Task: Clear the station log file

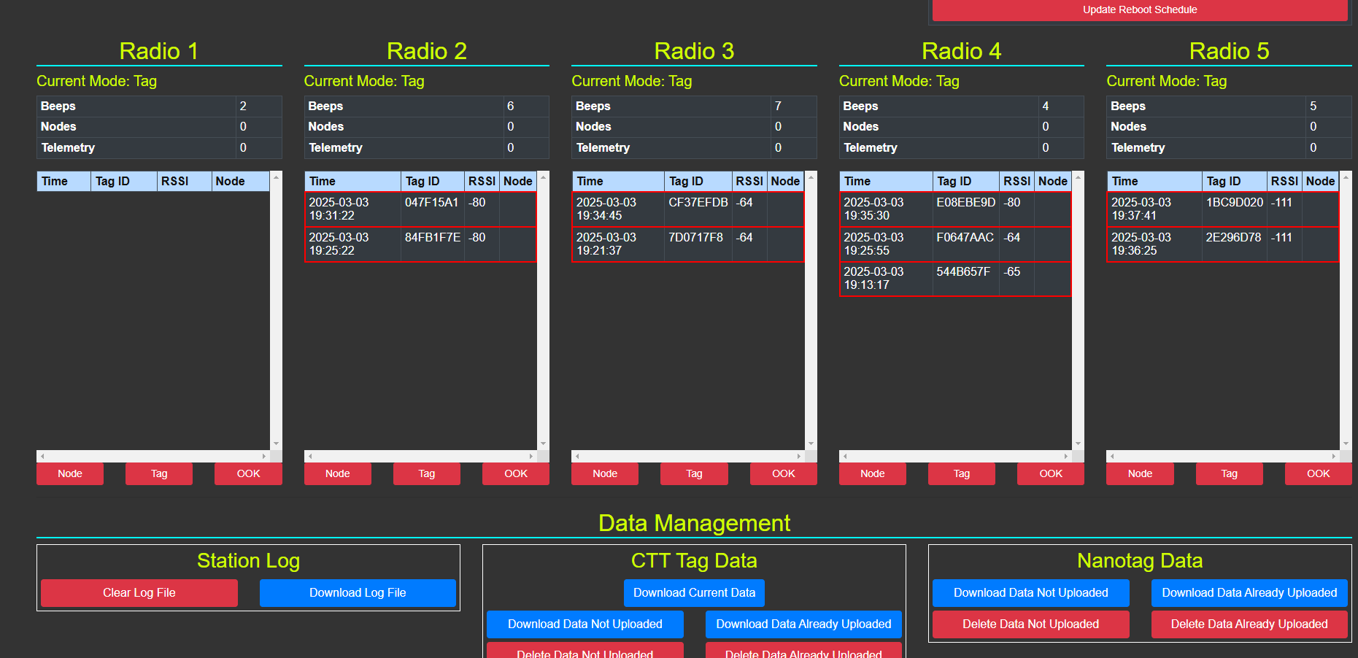Action: [139, 592]
